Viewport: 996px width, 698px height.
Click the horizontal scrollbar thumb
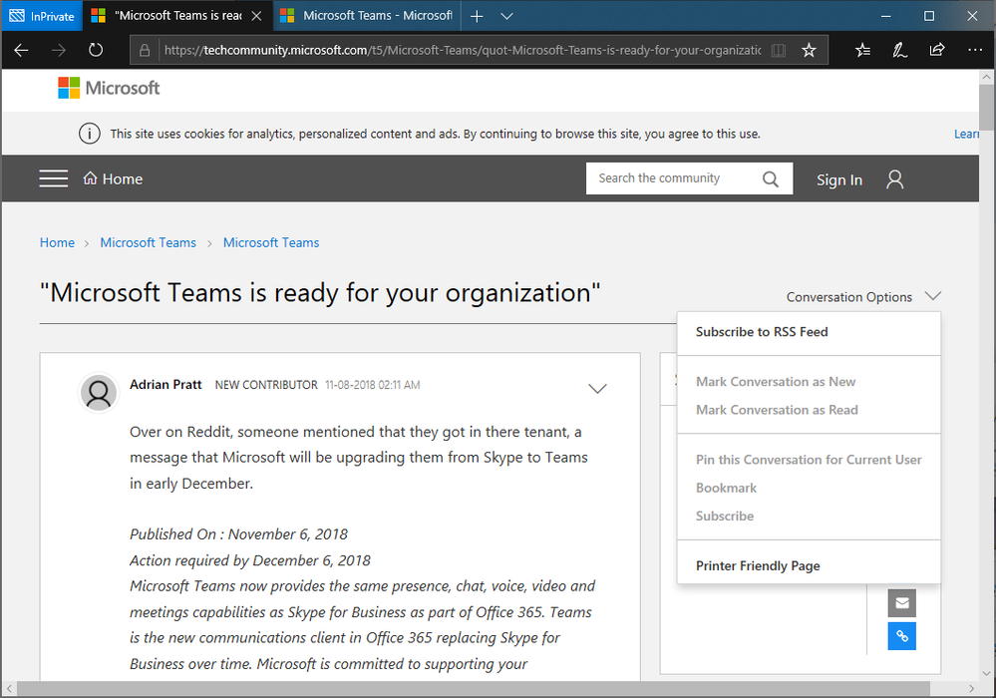tap(474, 688)
